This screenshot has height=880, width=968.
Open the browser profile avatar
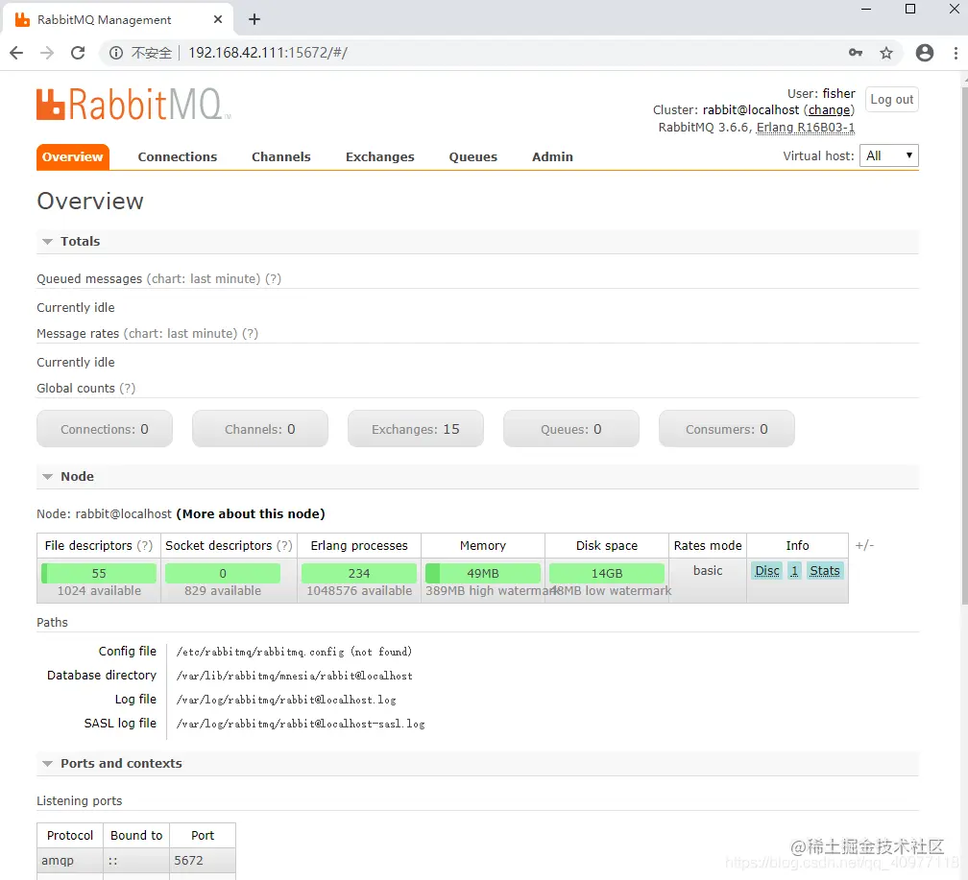[x=924, y=53]
